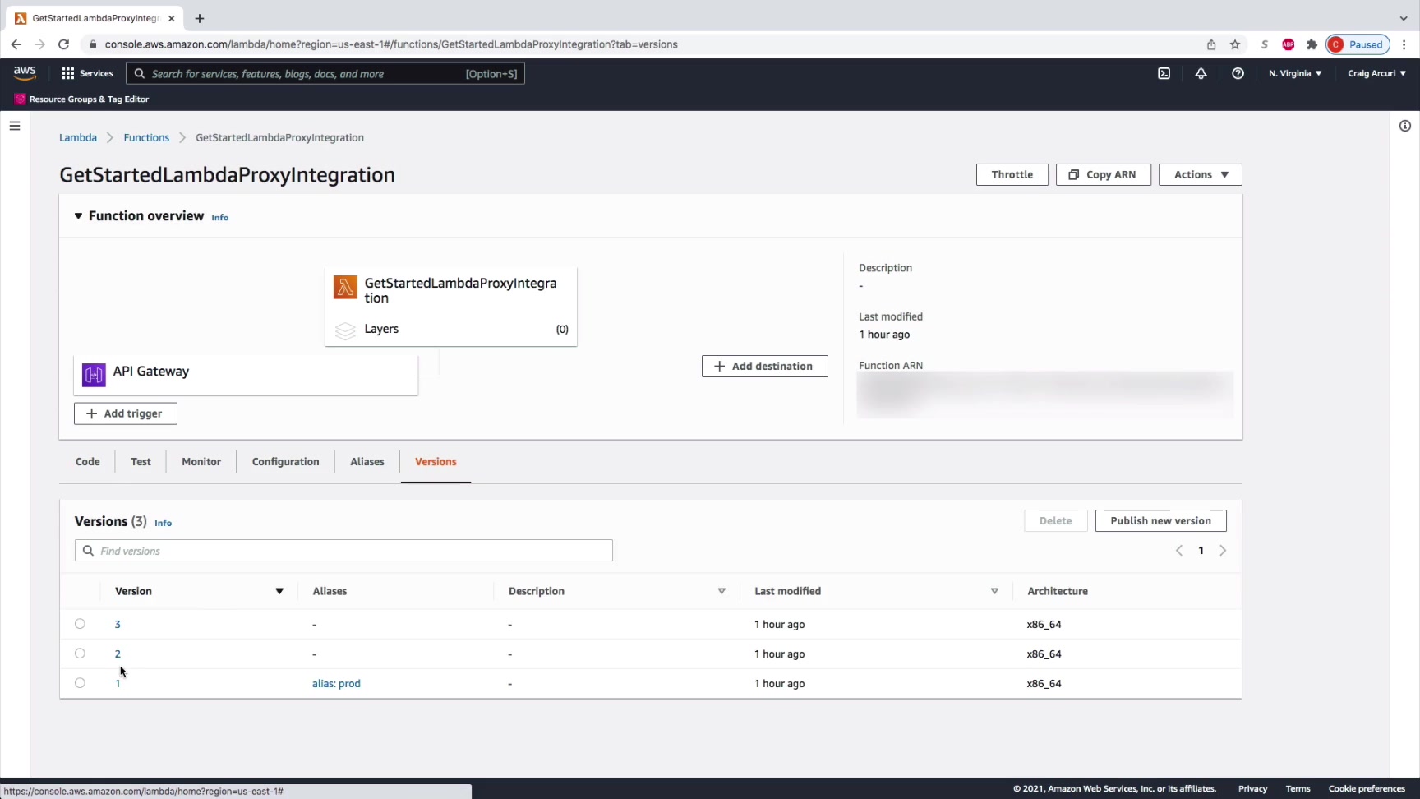The image size is (1420, 799).
Task: Focus the AWS services search bar
Action: (x=325, y=74)
